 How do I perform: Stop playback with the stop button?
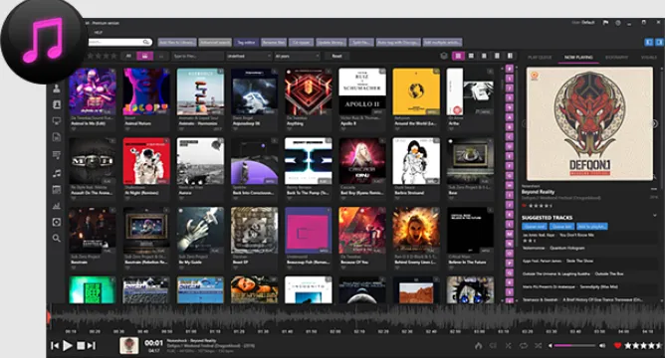click(x=81, y=346)
